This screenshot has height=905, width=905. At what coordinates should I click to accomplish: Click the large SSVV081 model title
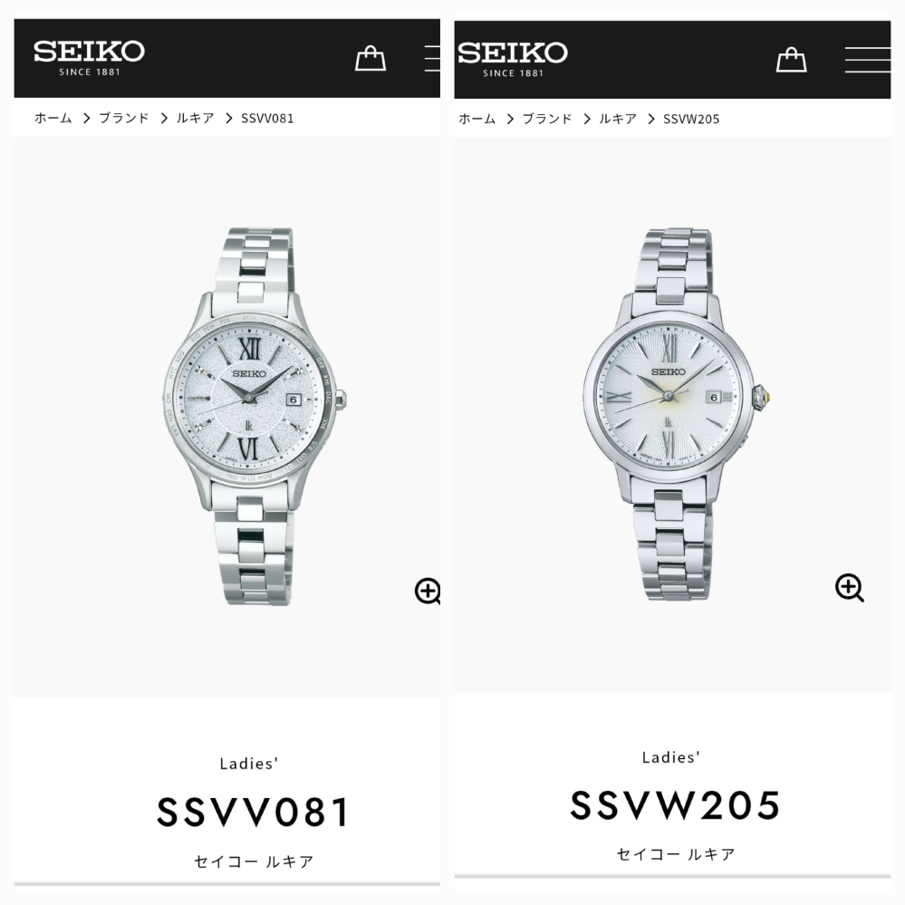click(254, 812)
